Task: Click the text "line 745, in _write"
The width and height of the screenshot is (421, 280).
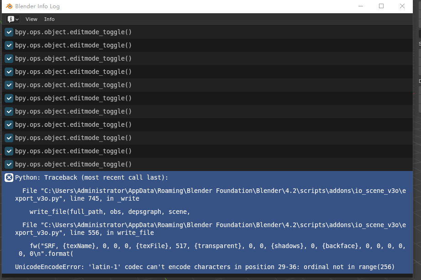Action: pos(105,198)
